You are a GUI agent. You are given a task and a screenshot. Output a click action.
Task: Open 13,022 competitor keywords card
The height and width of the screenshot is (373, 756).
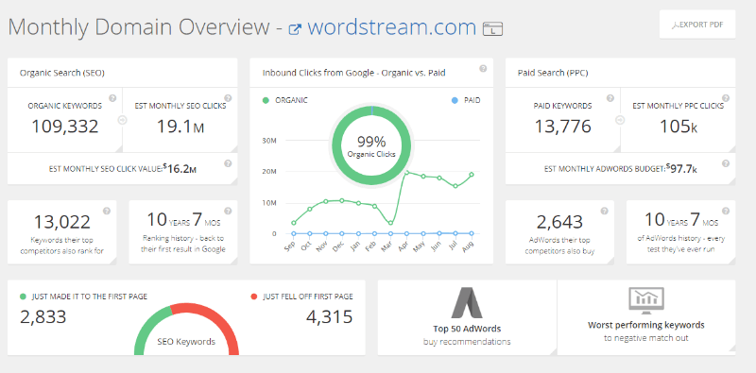tap(62, 232)
